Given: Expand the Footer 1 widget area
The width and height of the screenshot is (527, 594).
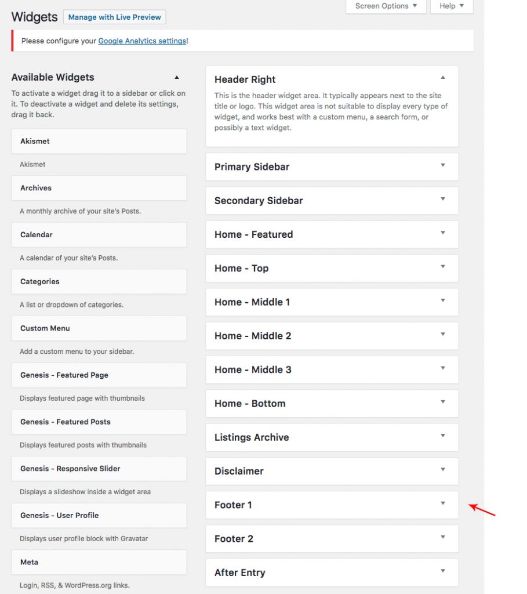Looking at the screenshot, I should (443, 505).
